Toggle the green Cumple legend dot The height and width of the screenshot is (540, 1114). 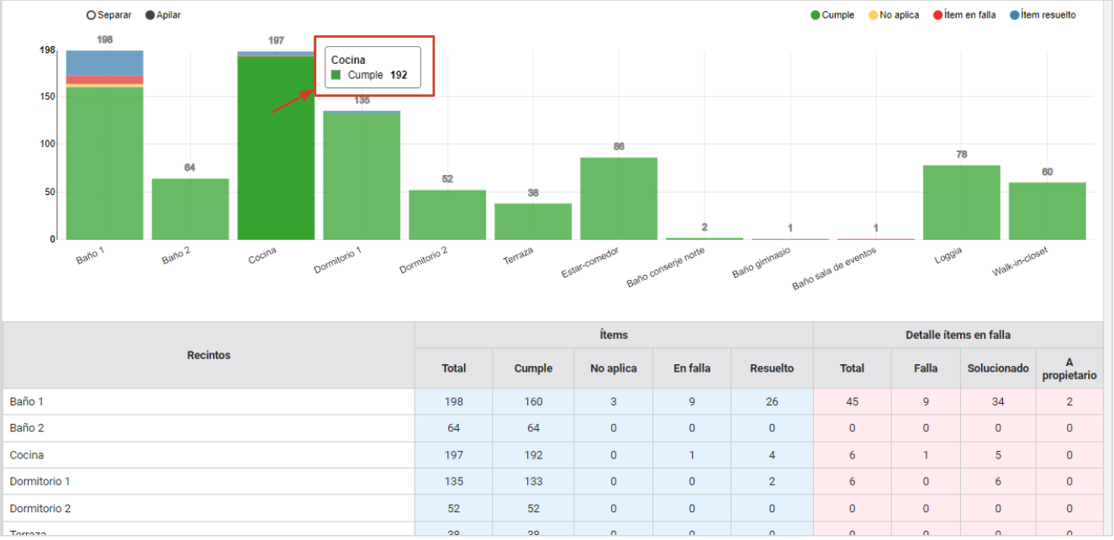(x=816, y=15)
